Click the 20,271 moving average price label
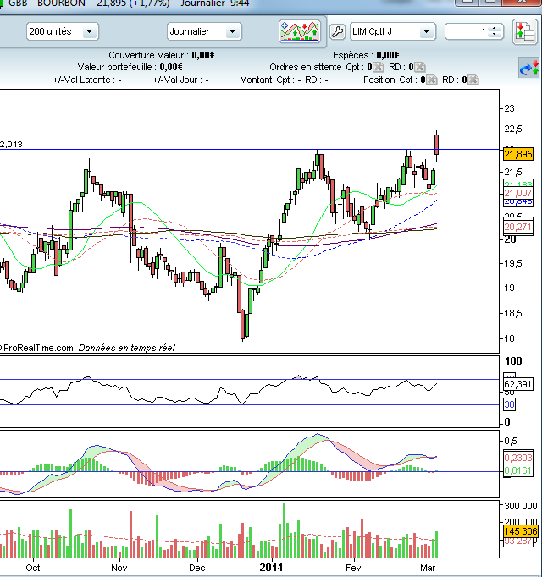The width and height of the screenshot is (542, 577). [518, 227]
